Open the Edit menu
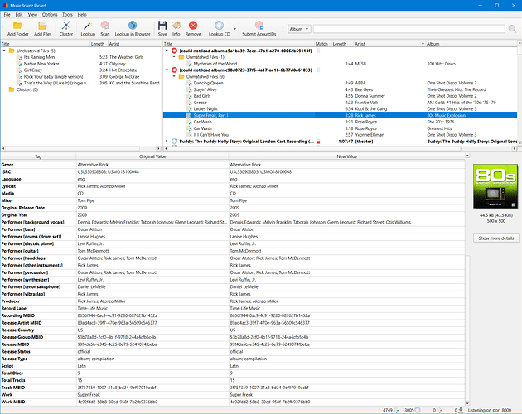 19,15
